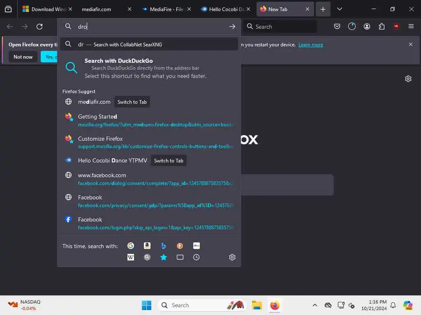Search this time with Bing
Viewport: 421px width, 315px height.
pyautogui.click(x=164, y=246)
